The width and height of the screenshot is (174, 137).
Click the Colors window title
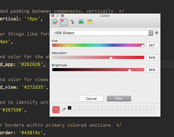(105, 16)
